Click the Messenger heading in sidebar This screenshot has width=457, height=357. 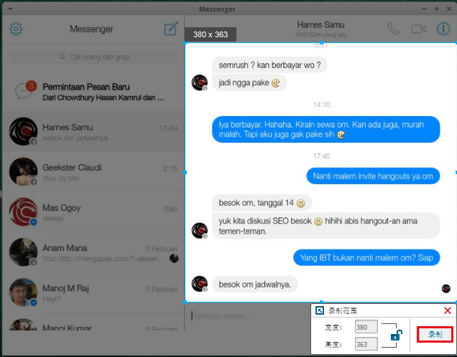coord(91,29)
